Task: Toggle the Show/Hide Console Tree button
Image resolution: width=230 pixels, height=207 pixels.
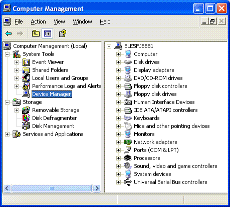Action: point(47,33)
